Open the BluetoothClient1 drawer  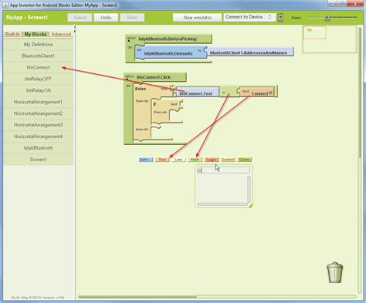(x=39, y=56)
